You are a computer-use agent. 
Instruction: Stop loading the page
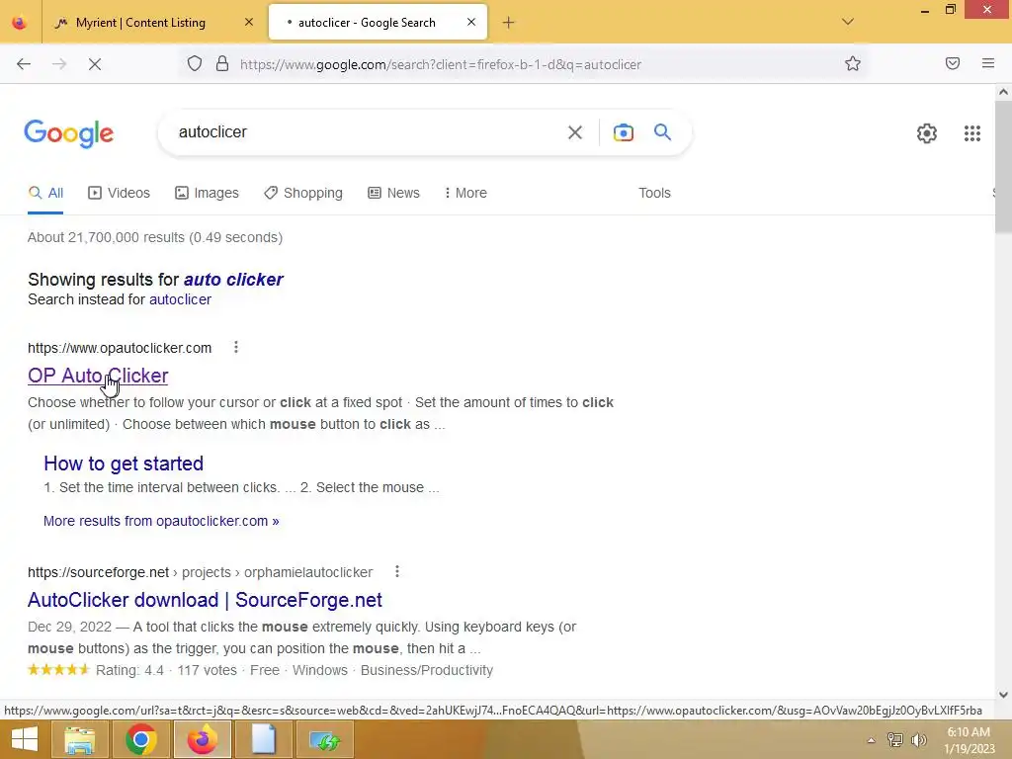tap(94, 64)
